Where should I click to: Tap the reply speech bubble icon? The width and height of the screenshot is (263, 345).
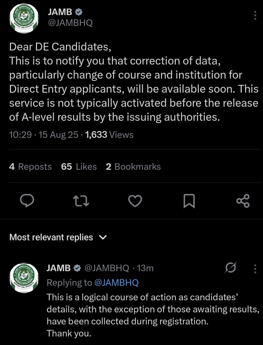click(x=27, y=201)
